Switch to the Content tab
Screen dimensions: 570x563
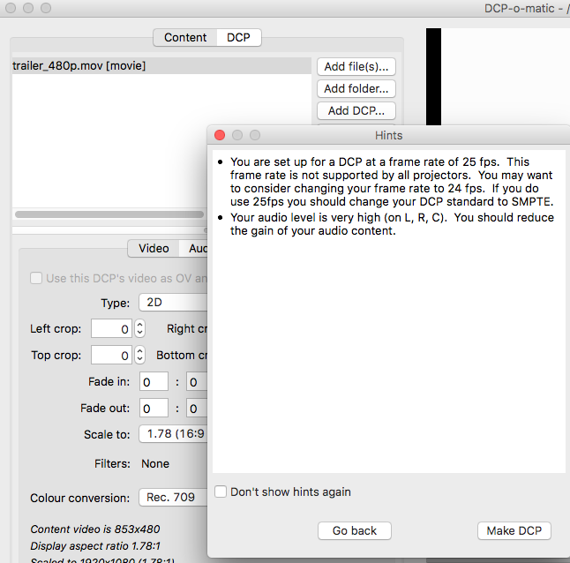pos(185,37)
